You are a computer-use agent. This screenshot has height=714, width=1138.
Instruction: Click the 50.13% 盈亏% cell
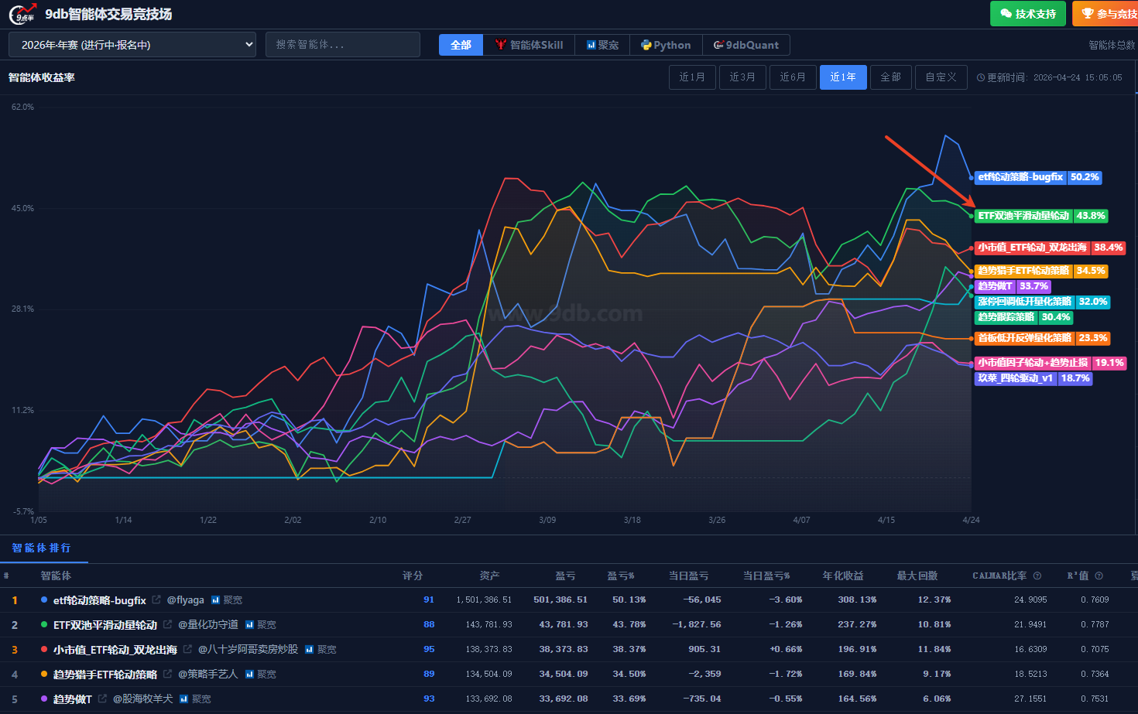pyautogui.click(x=629, y=600)
